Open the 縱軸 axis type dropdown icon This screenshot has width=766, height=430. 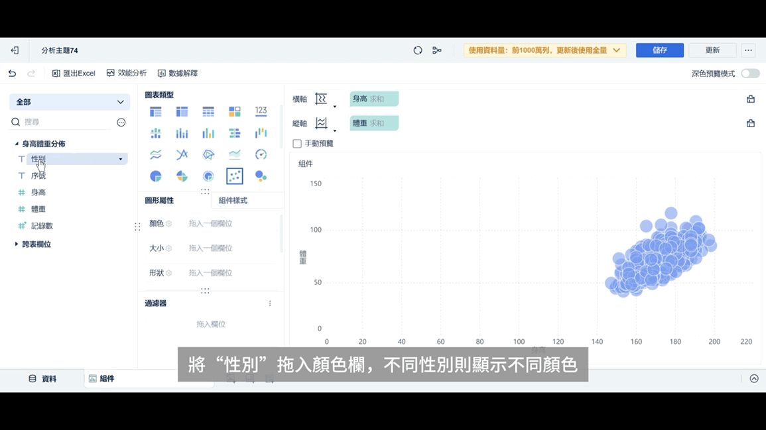click(325, 124)
